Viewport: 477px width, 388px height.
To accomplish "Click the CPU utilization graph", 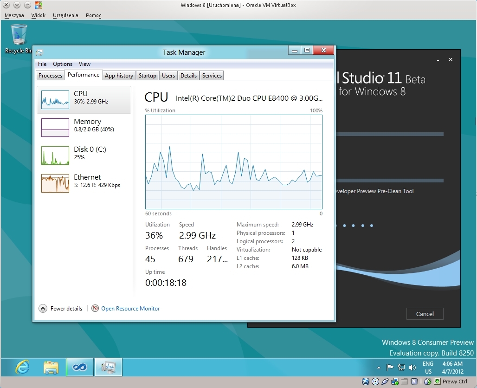I will [x=234, y=162].
